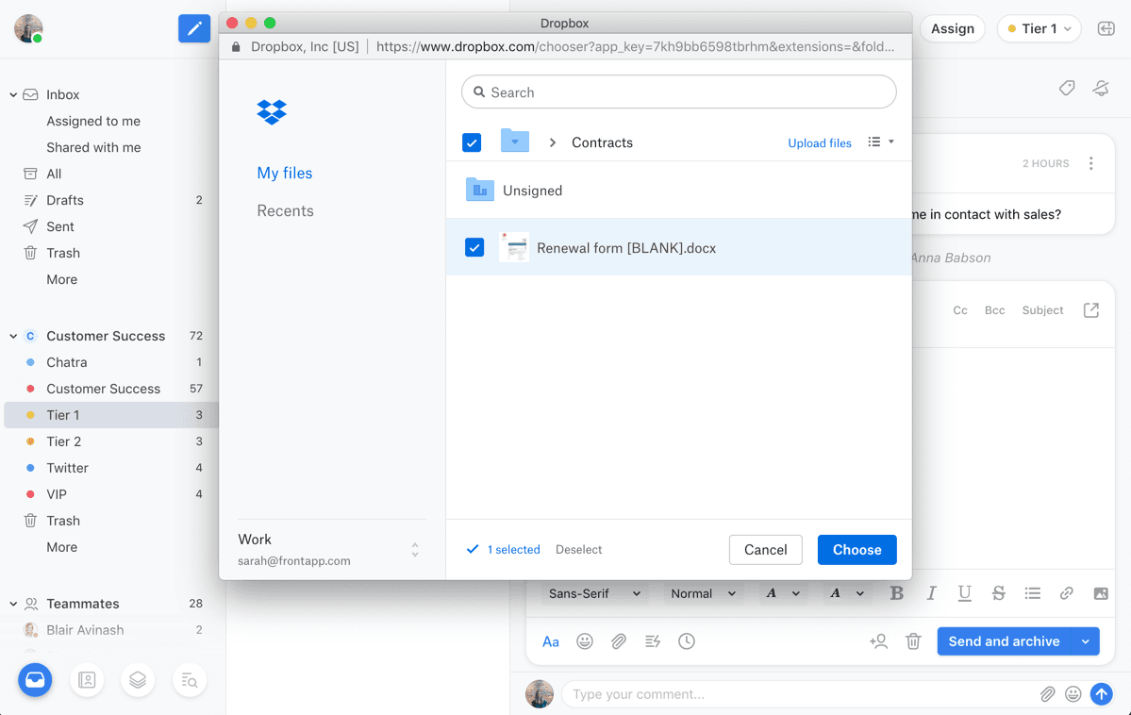Click the insert link icon

1066,593
